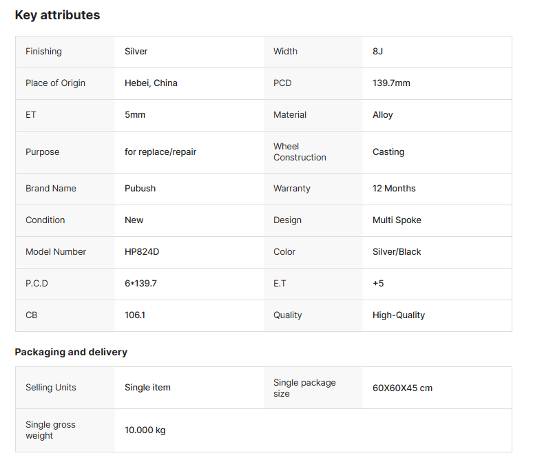The width and height of the screenshot is (533, 460).
Task: Select the 8J width value
Action: 378,52
